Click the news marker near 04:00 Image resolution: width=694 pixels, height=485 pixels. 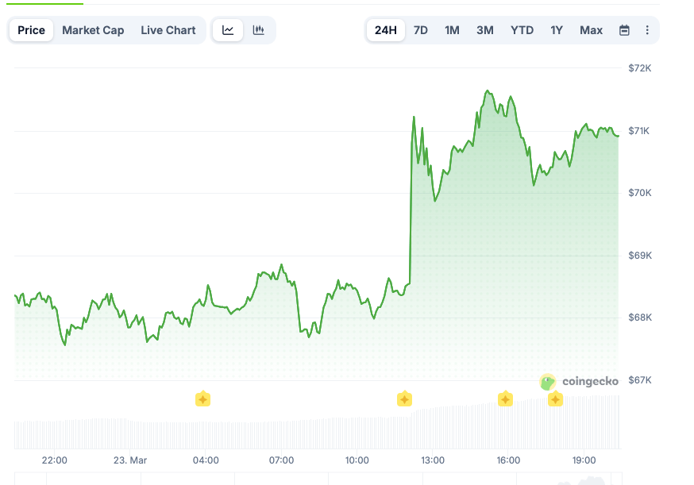tap(202, 398)
